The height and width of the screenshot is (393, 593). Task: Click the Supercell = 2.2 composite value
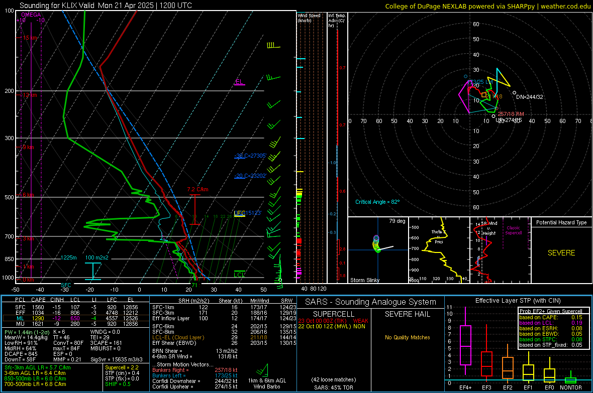(x=122, y=368)
